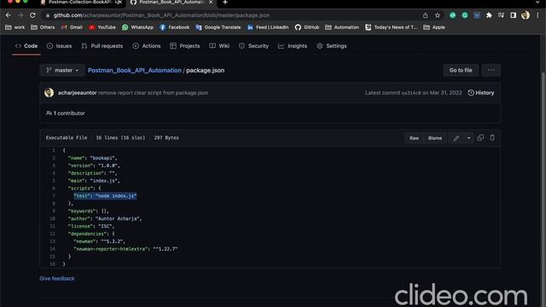Open the GitHub bookmark
Screen dimensions: 546x307
307,27
